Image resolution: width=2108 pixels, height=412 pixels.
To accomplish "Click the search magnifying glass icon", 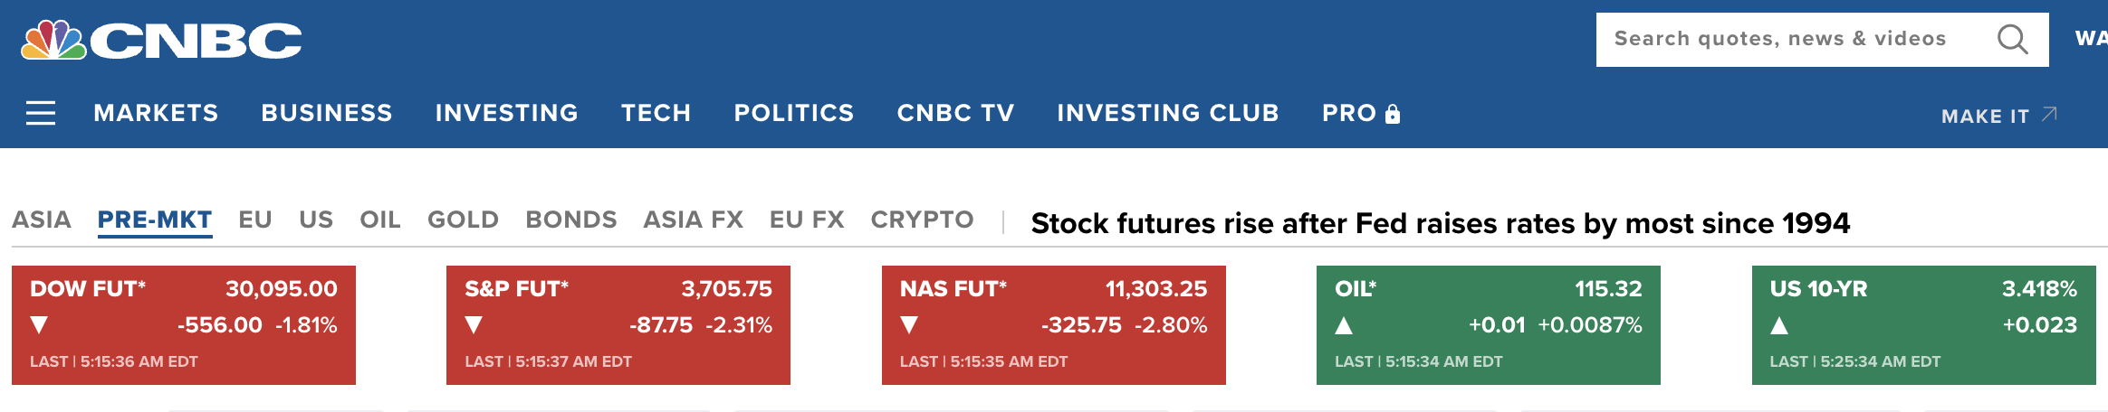I will [2012, 40].
